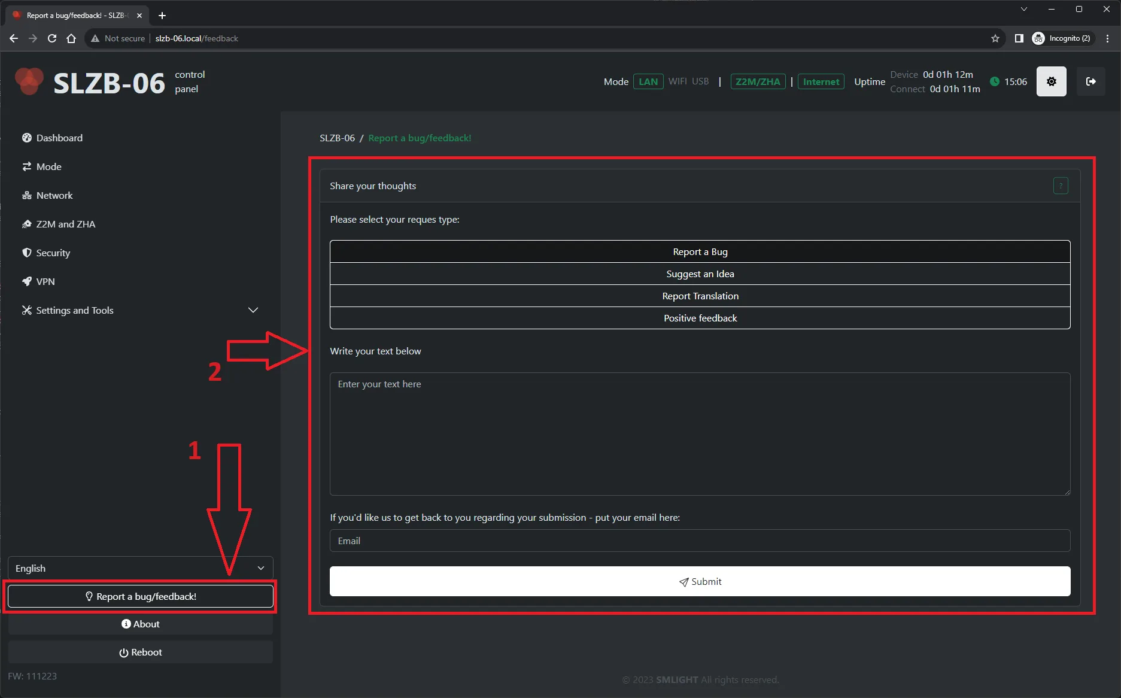Click the browser home icon
The width and height of the screenshot is (1121, 698).
71,38
